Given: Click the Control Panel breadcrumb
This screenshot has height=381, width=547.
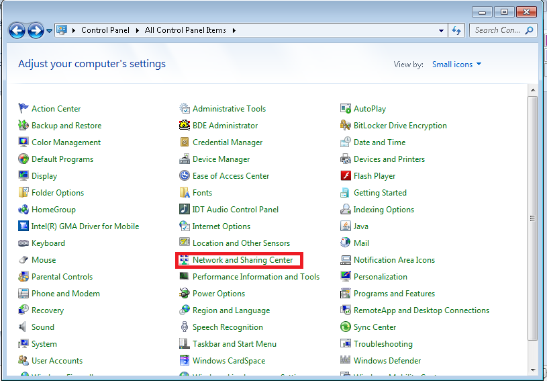Looking at the screenshot, I should (105, 30).
